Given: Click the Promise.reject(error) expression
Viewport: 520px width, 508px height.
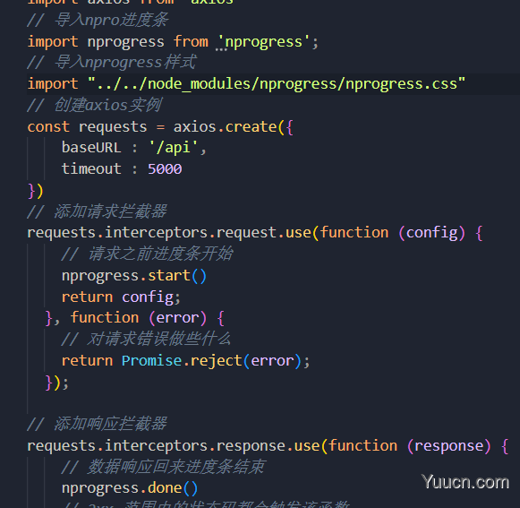Looking at the screenshot, I should click(x=211, y=361).
